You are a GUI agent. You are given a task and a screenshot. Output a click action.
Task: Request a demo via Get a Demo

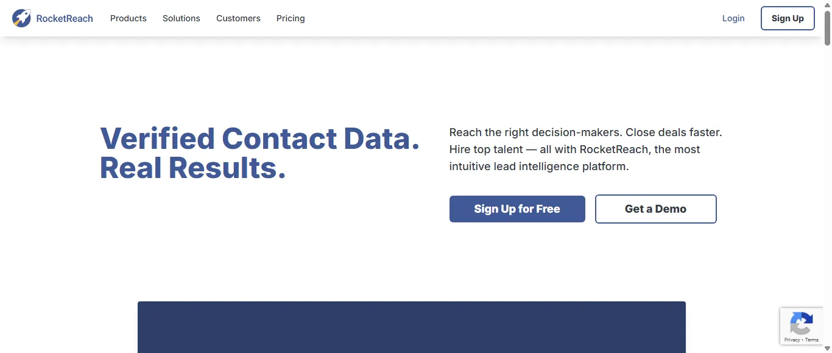pyautogui.click(x=655, y=209)
